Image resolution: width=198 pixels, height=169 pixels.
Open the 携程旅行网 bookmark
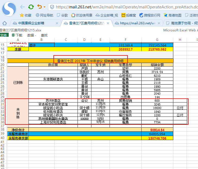tap(149, 15)
